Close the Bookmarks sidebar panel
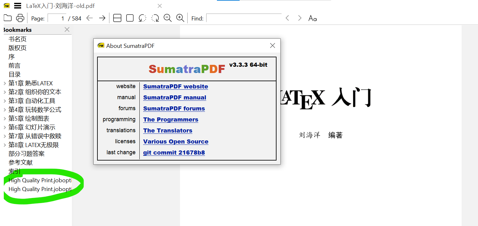The height and width of the screenshot is (226, 478). pos(67,30)
